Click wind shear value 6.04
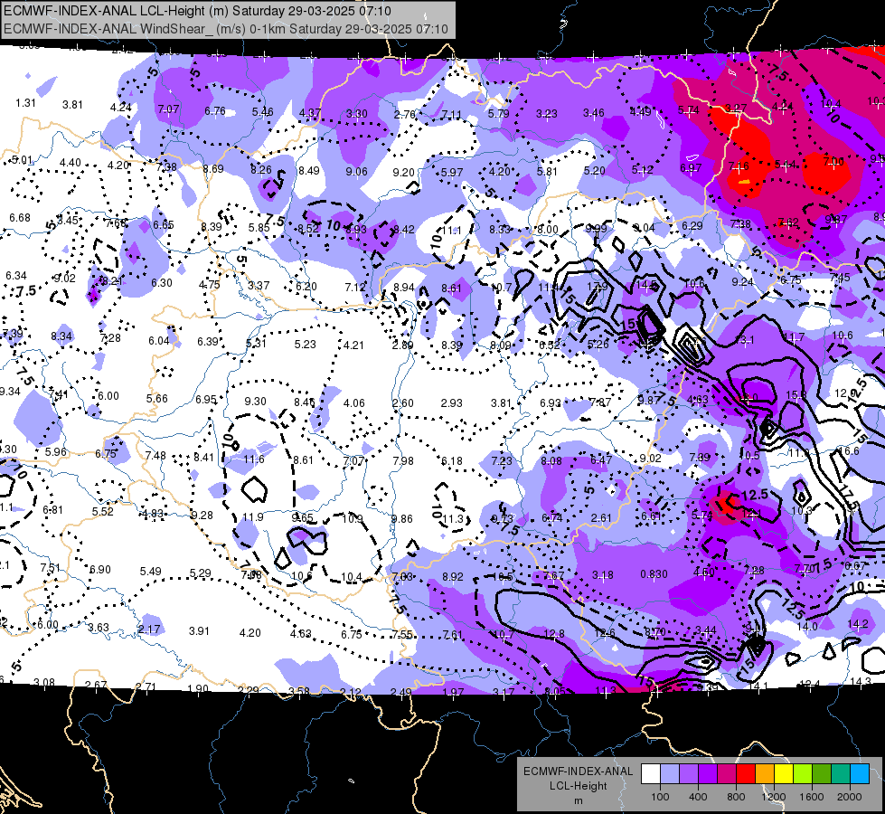 click(x=159, y=341)
